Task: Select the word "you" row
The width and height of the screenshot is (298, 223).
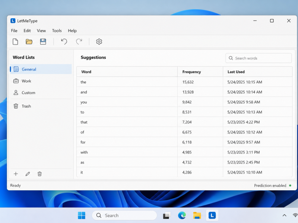Action: (x=184, y=102)
